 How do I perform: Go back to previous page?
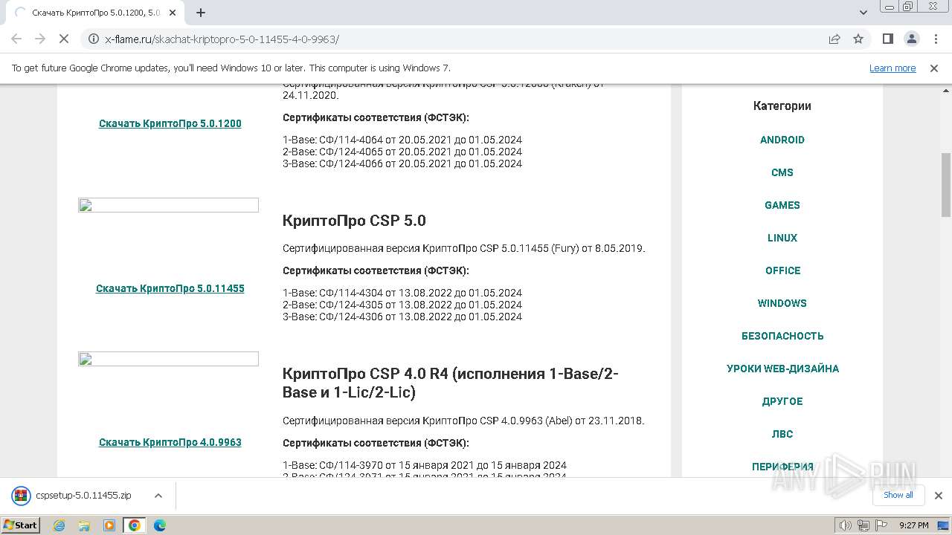click(16, 39)
